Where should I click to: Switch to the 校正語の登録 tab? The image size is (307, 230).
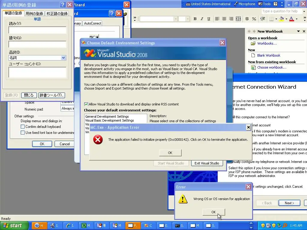tap(57, 13)
